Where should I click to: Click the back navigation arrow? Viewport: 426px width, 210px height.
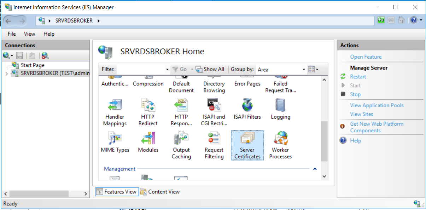[8, 21]
